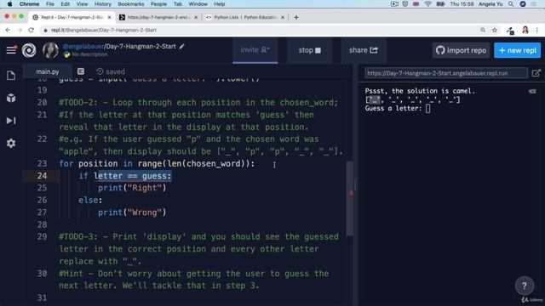Bookmark this page with star icon
Viewport: 545px width, 306px height.
click(x=495, y=31)
